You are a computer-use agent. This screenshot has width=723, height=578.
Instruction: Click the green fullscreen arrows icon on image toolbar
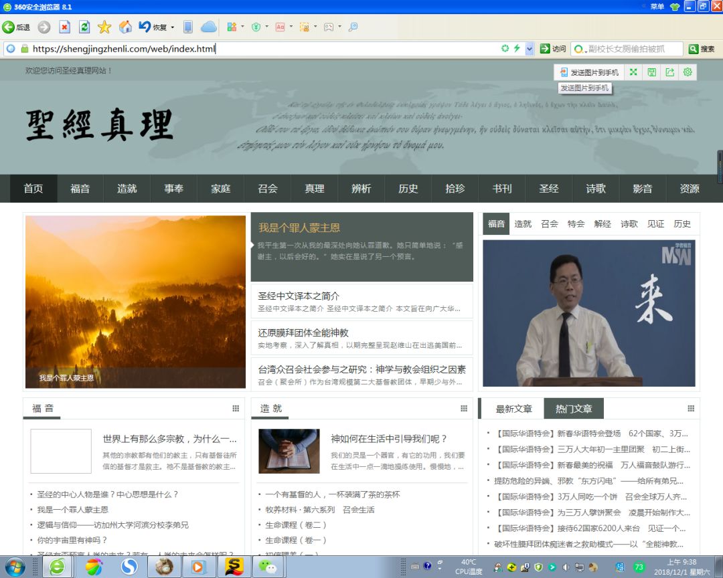[x=633, y=72]
